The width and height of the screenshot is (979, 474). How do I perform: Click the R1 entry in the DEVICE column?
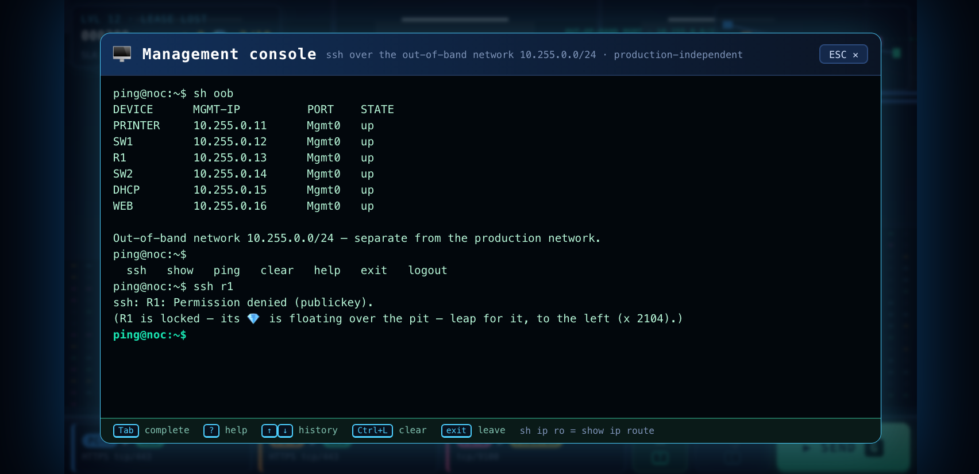point(120,157)
